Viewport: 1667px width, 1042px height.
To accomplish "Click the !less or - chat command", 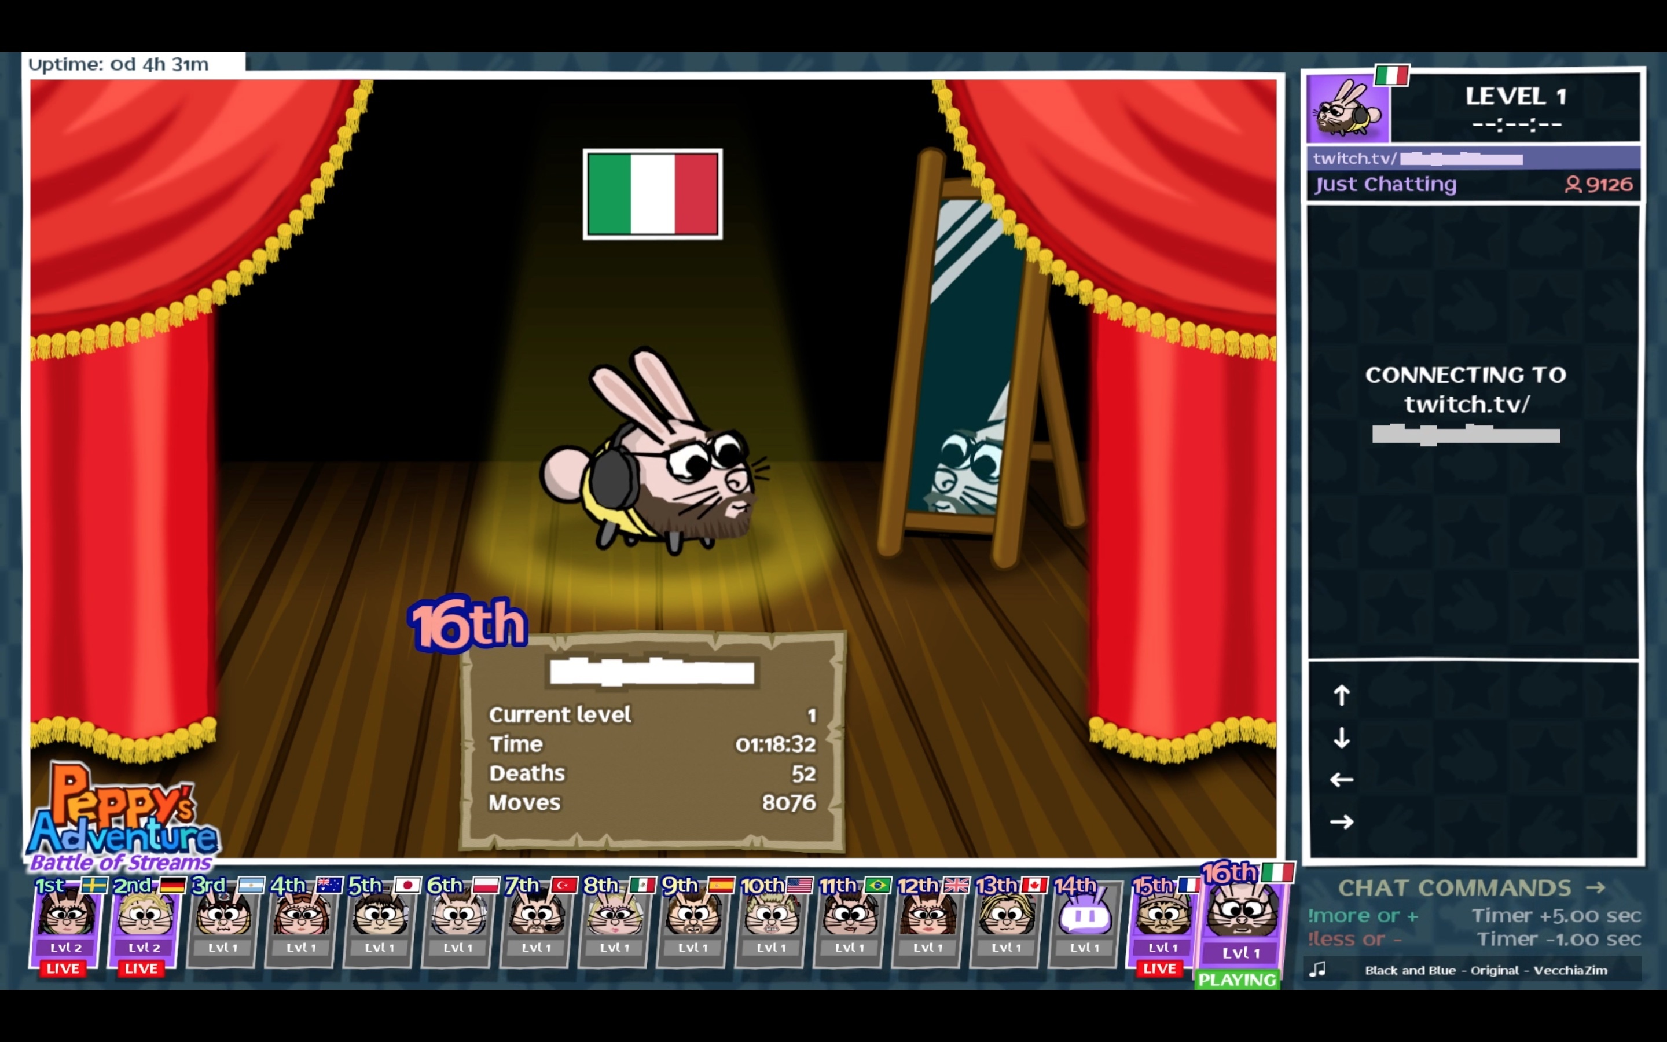I will pyautogui.click(x=1355, y=940).
